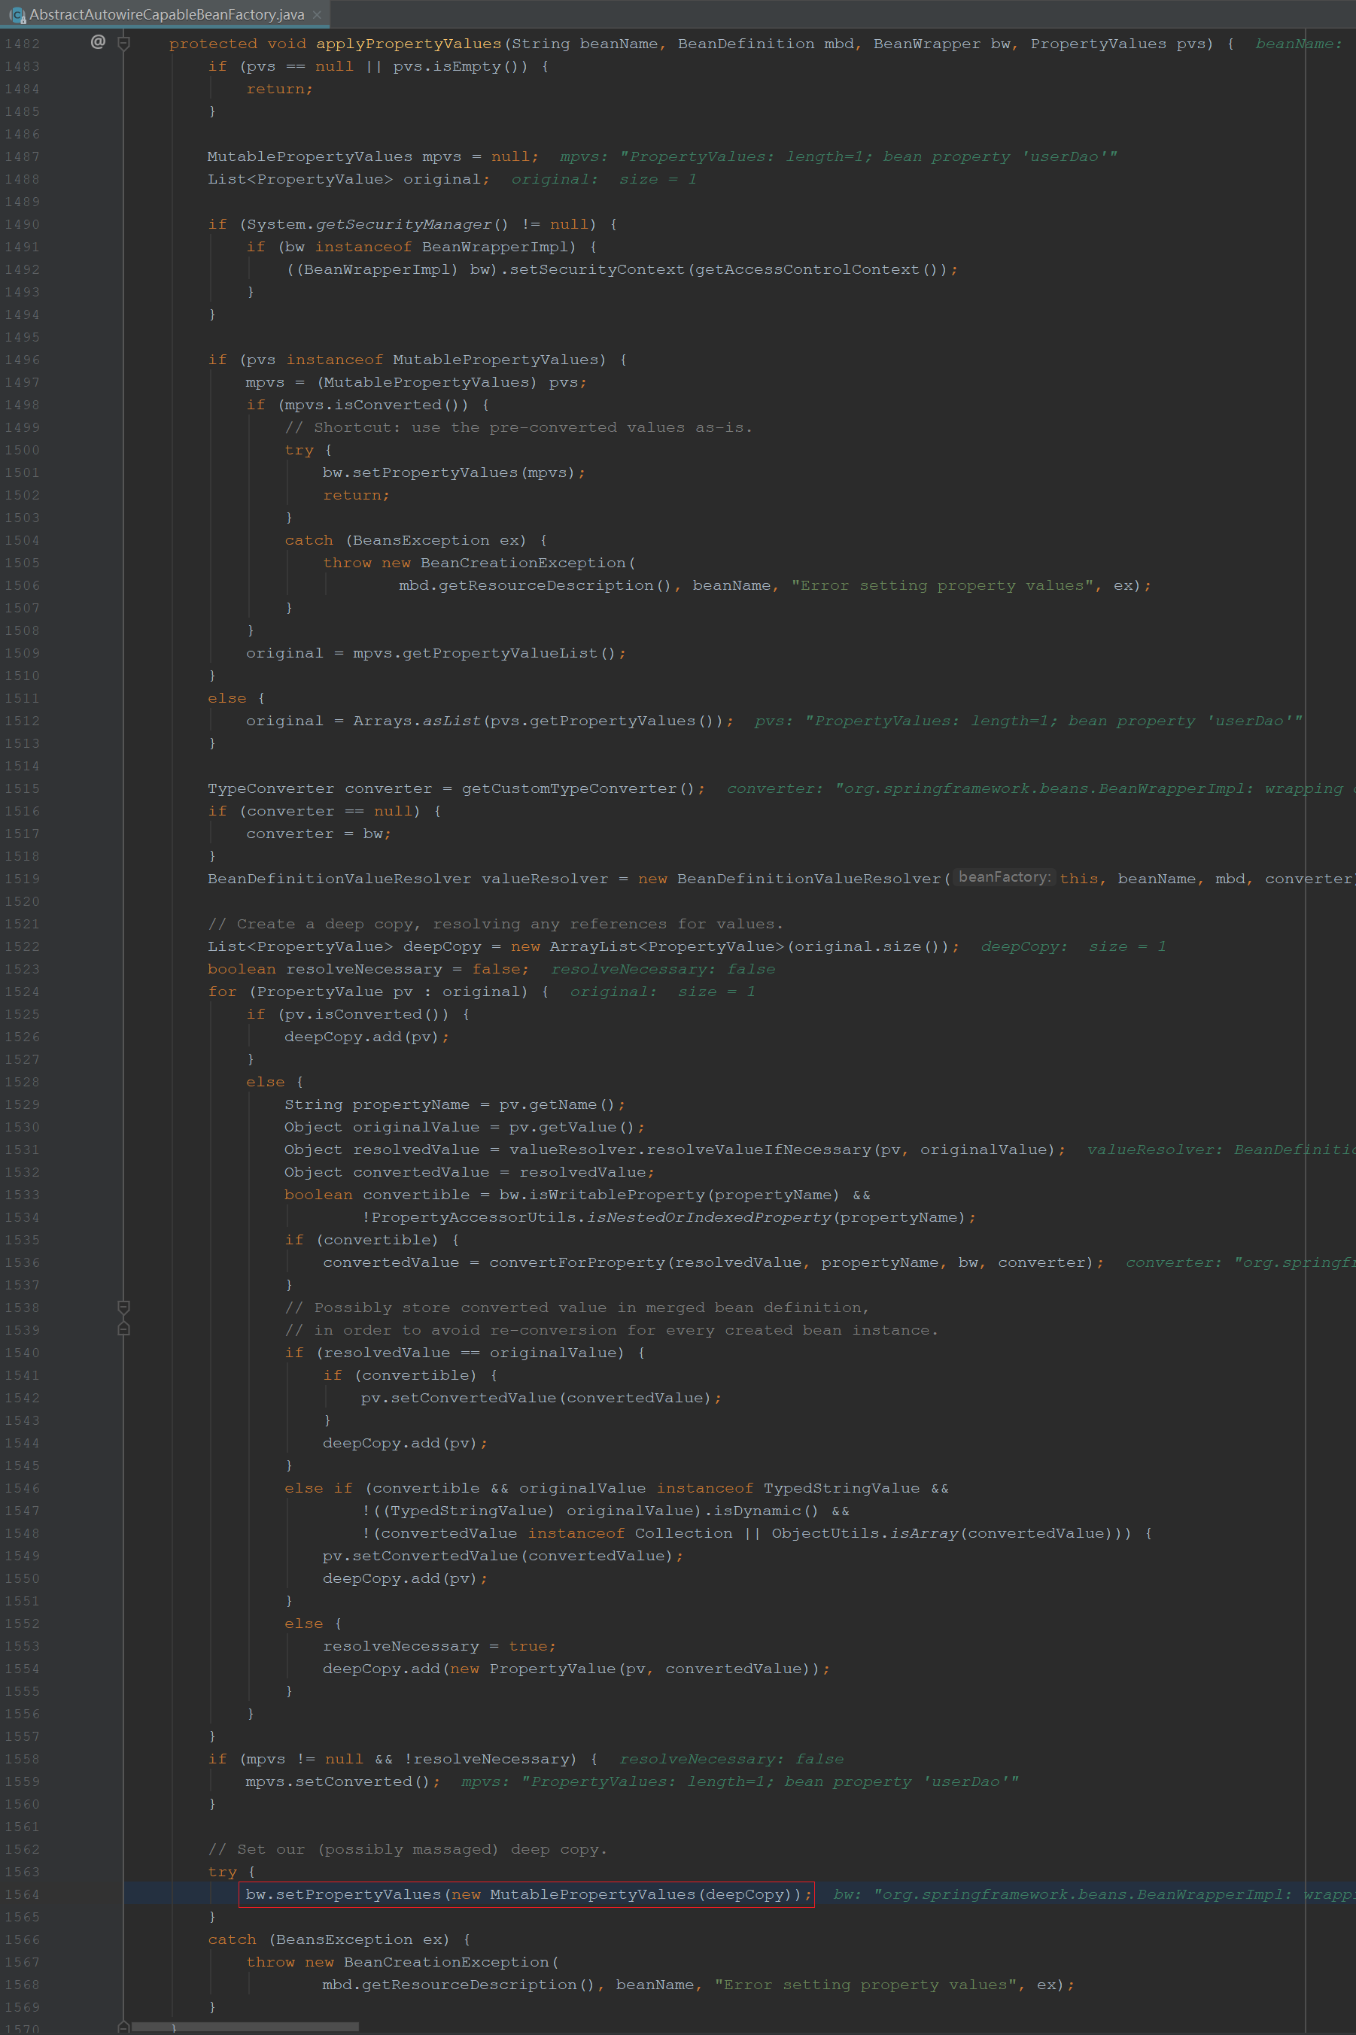Viewport: 1356px width, 2035px height.
Task: Click setConvertedValue on line 1542
Action: 474,1397
